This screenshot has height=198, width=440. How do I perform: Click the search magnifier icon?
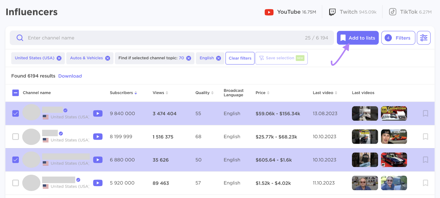pyautogui.click(x=20, y=38)
